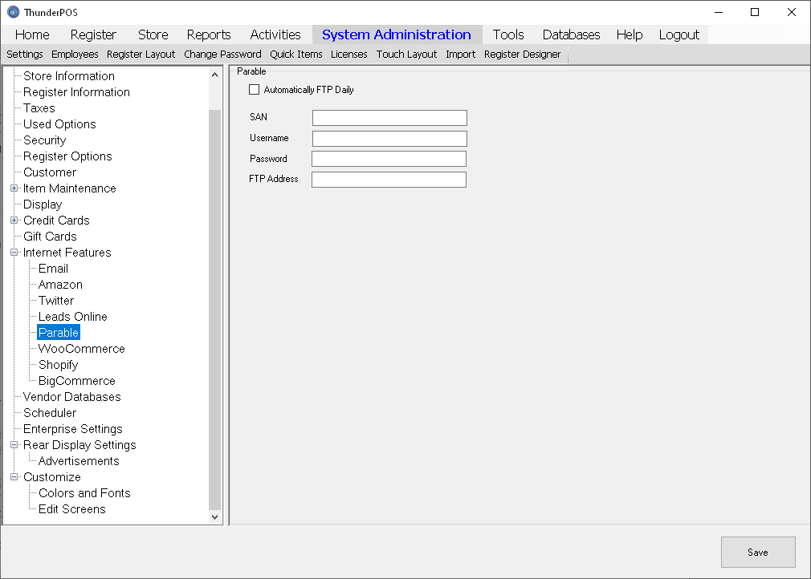The image size is (811, 579).
Task: Select WooCommerce in the settings tree
Action: (x=81, y=349)
